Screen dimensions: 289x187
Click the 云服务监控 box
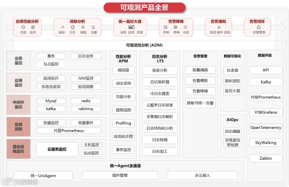click(57, 149)
